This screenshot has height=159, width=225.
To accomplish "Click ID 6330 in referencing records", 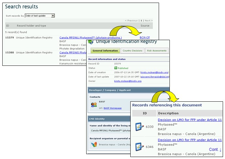I will [x=150, y=127].
